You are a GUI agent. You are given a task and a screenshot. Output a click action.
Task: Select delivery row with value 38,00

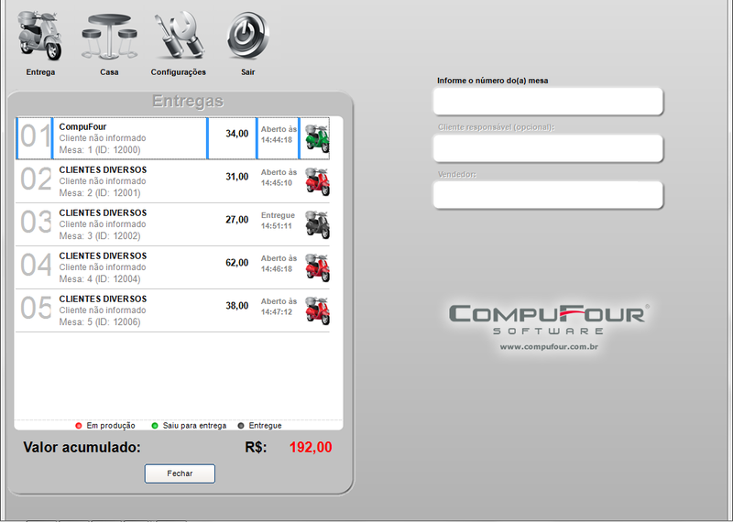coord(128,310)
